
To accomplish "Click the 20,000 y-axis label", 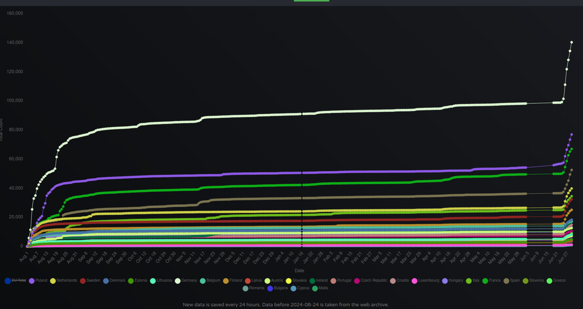I will [x=16, y=217].
